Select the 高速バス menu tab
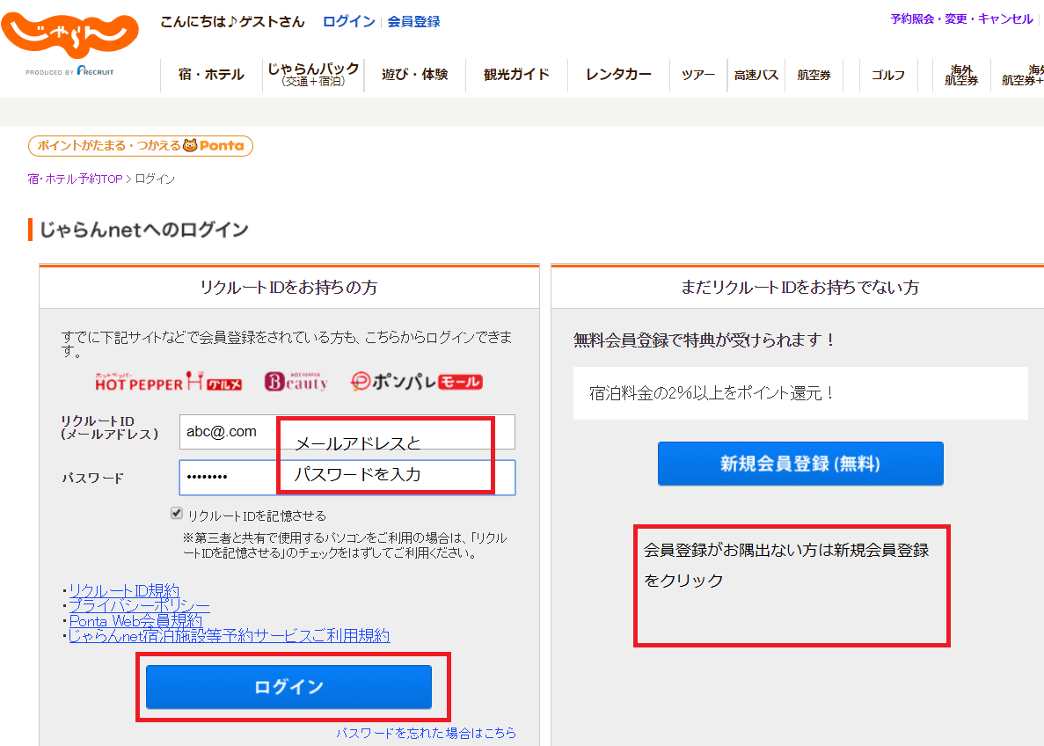The height and width of the screenshot is (746, 1044). coord(756,75)
